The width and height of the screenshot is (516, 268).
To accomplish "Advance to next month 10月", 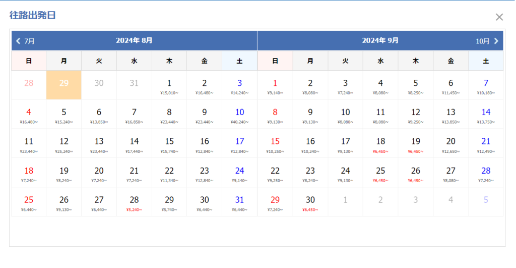I will [487, 41].
